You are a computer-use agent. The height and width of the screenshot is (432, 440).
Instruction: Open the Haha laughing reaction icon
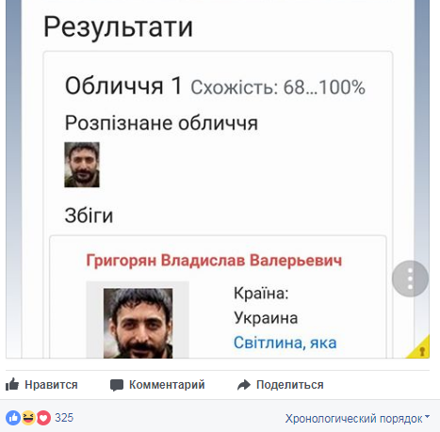coord(28,418)
